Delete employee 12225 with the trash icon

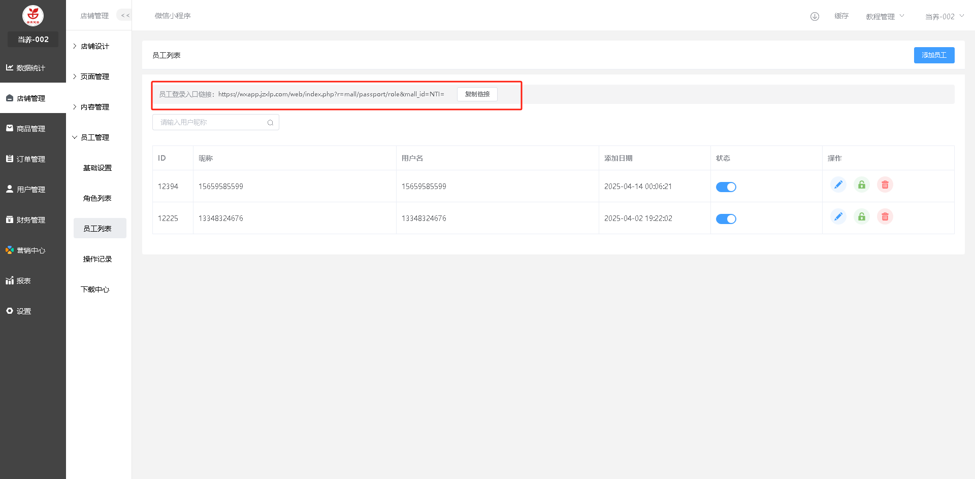click(885, 217)
